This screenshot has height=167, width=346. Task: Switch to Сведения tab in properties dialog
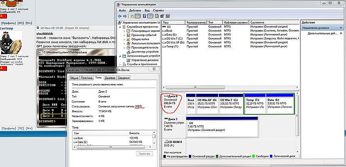[123, 78]
